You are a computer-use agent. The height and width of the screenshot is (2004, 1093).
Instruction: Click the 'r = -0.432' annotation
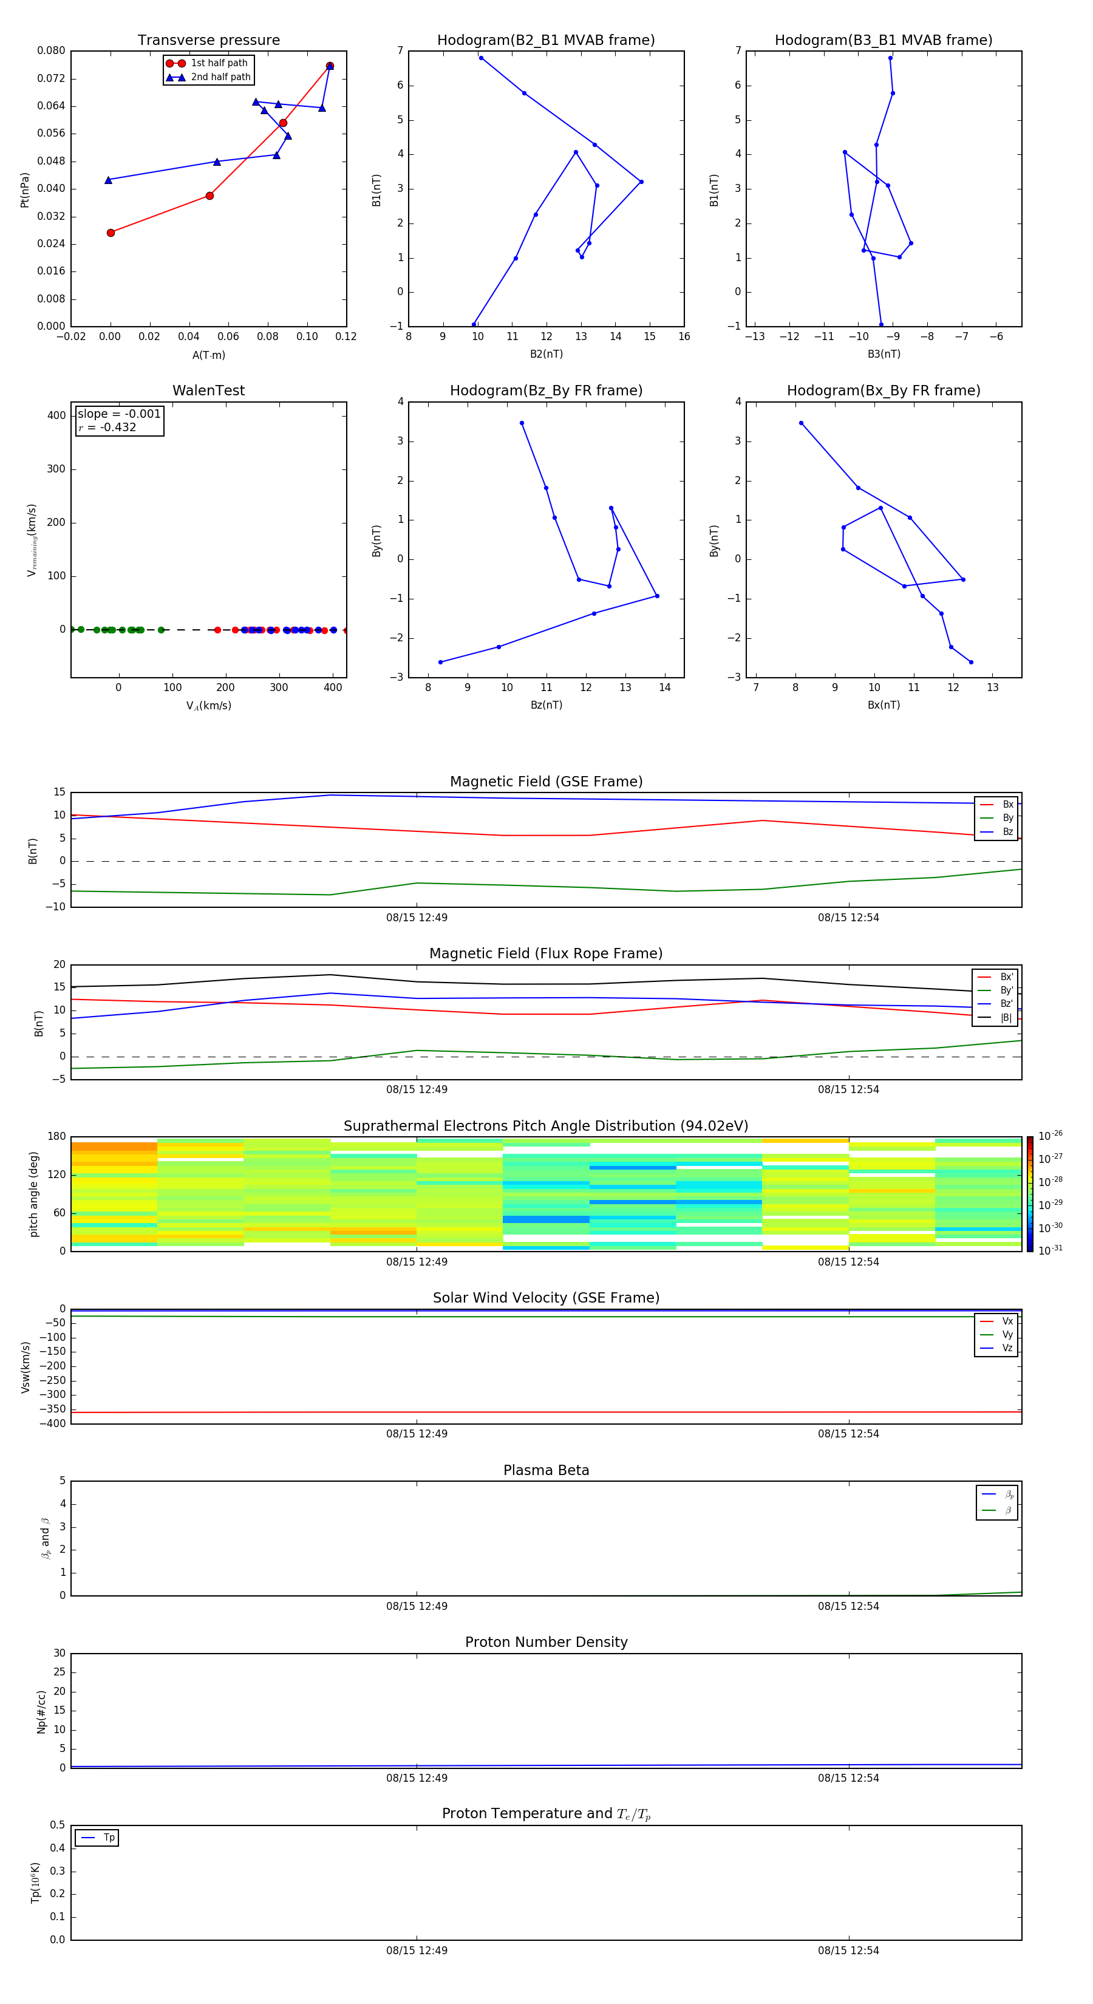tap(107, 427)
